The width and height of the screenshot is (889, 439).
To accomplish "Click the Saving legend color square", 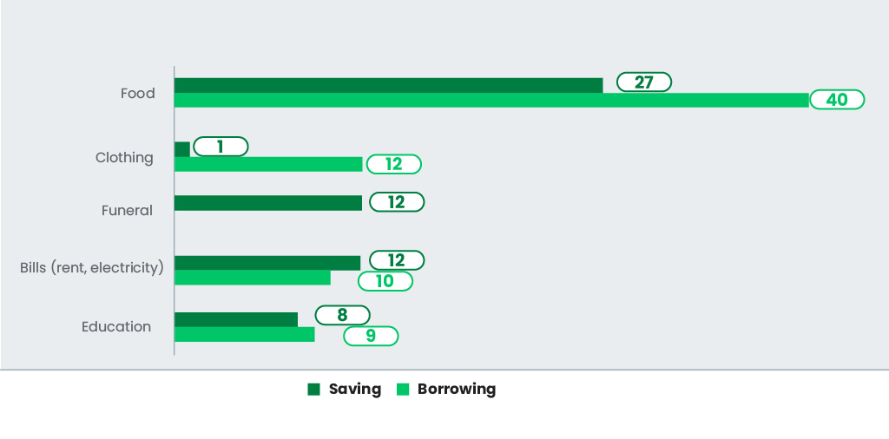I will click(x=313, y=390).
